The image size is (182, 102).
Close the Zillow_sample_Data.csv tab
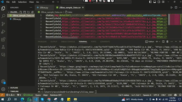(83, 7)
